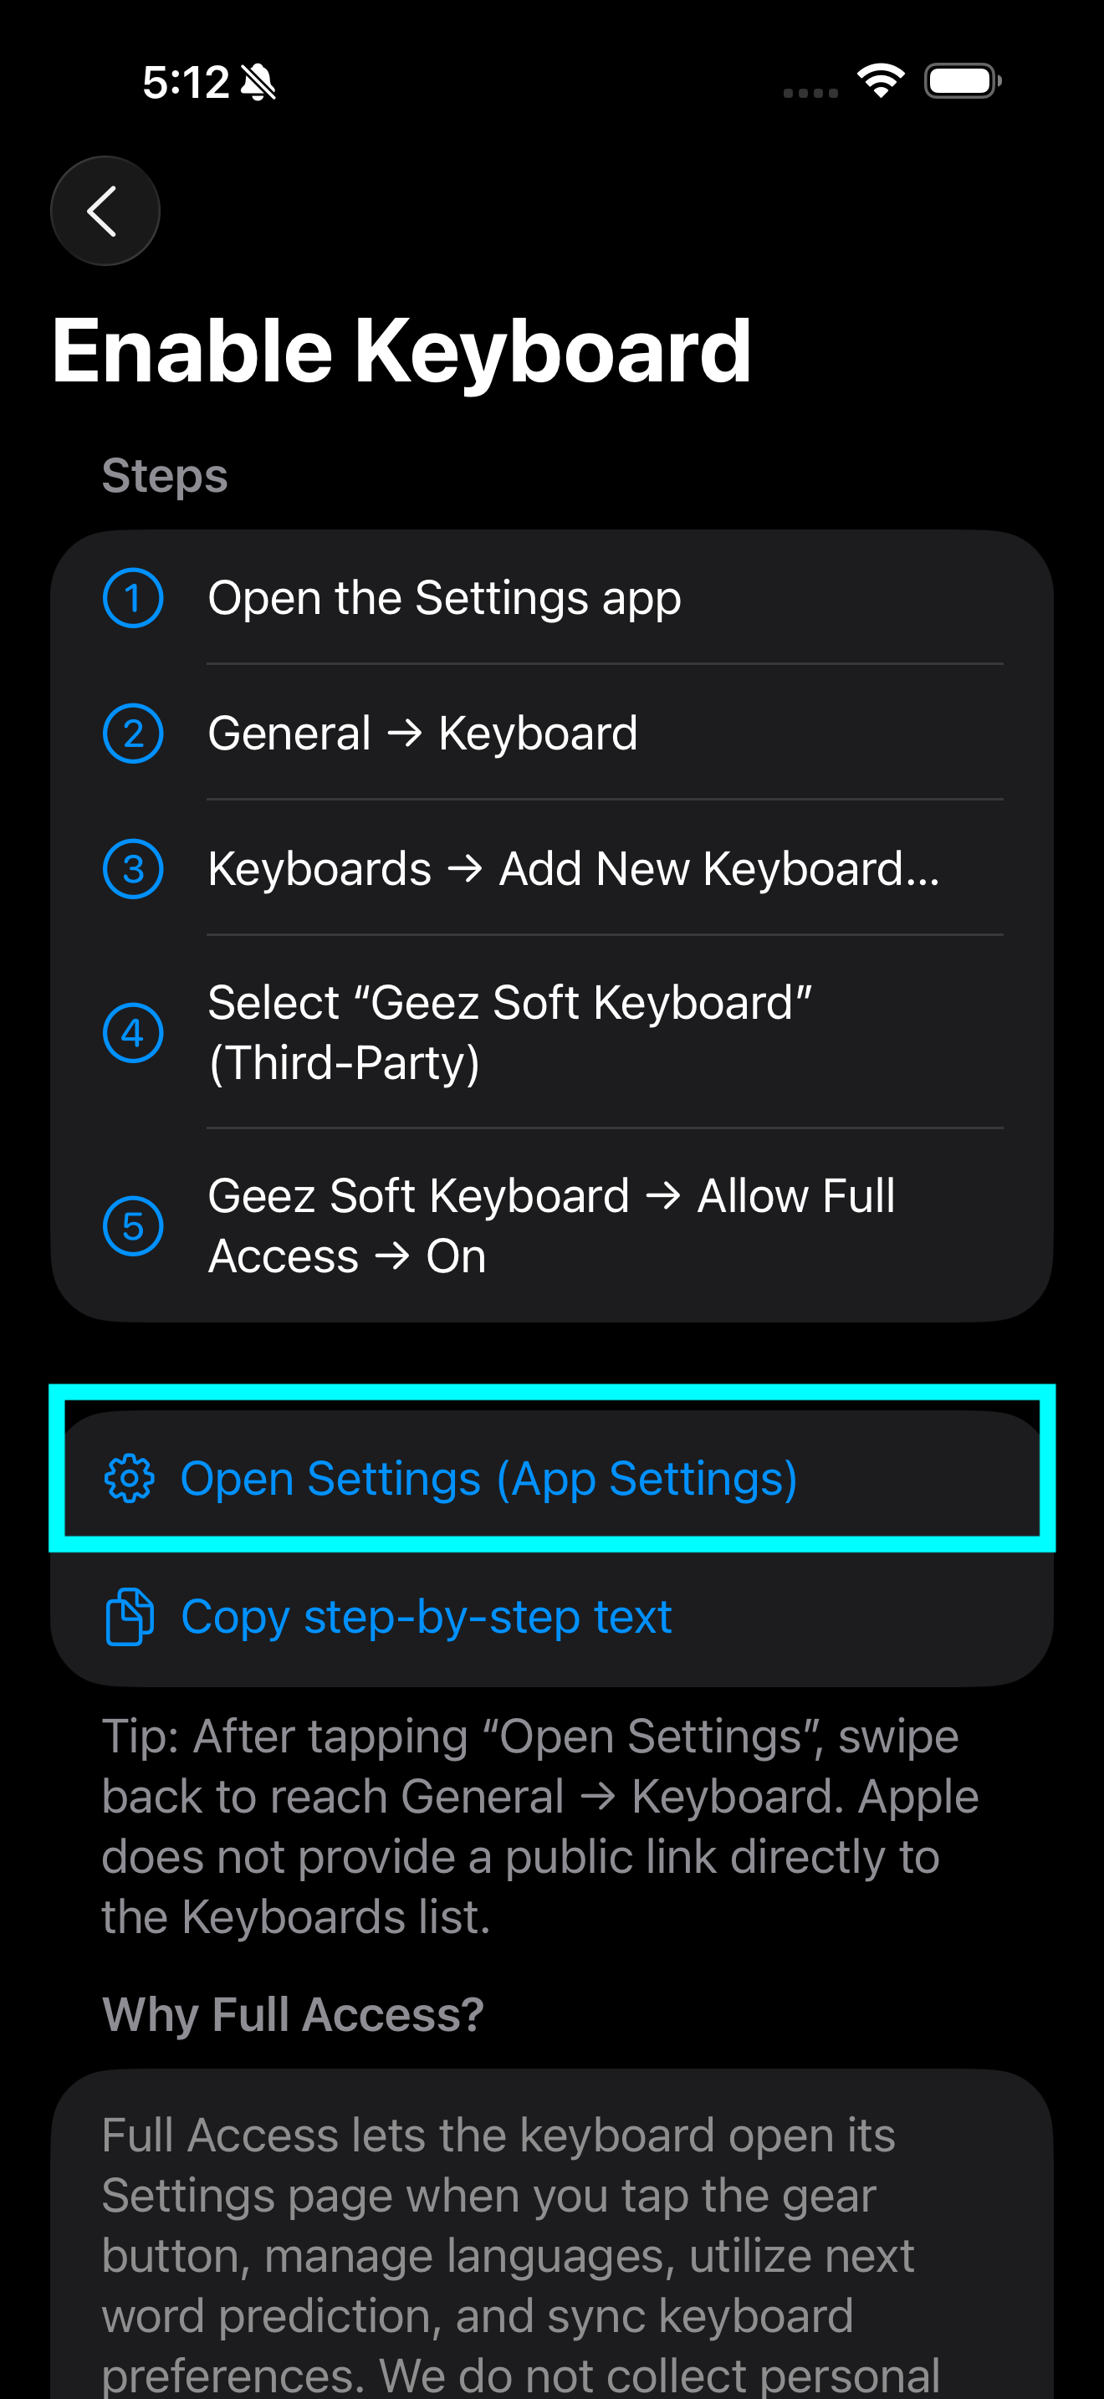The image size is (1104, 2399).
Task: Tap the Steps section header
Action: click(x=164, y=475)
